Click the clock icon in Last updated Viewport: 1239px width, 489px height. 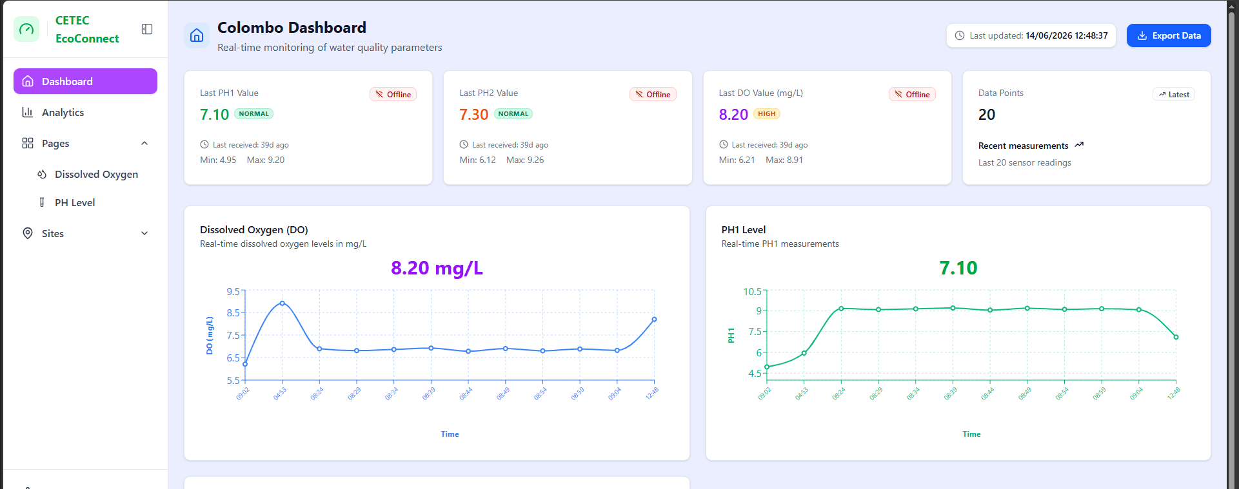[960, 35]
